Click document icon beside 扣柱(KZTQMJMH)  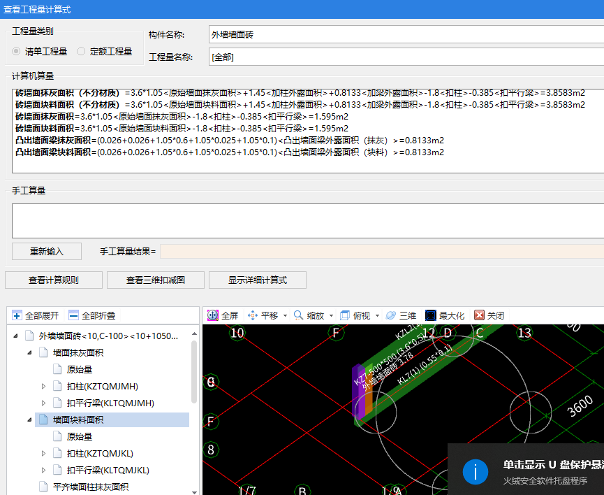pos(57,386)
